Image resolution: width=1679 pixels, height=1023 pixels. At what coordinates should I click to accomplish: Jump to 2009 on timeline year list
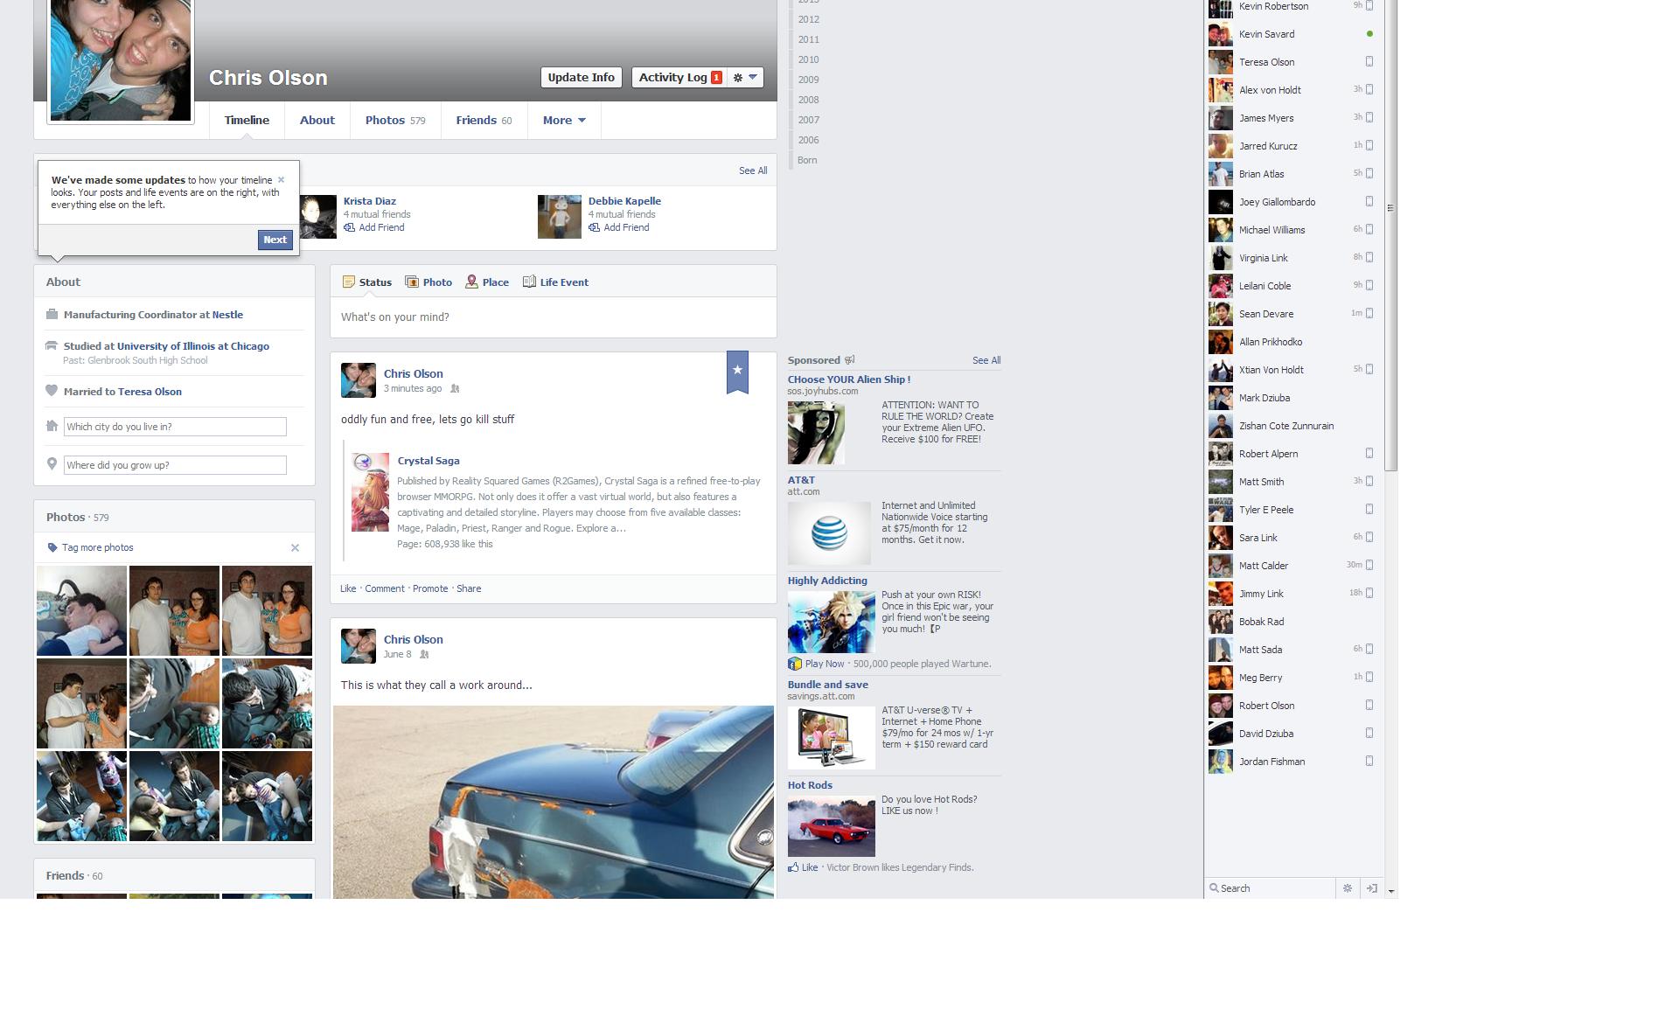pos(808,80)
